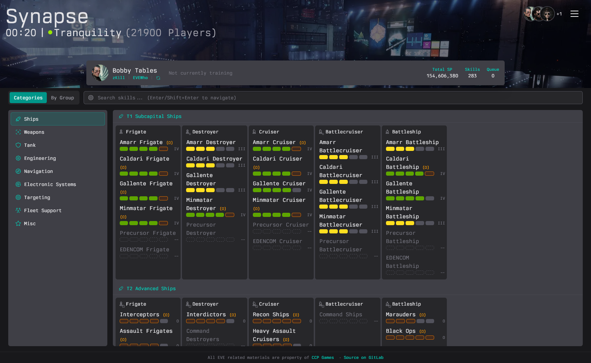Click the rocket icon beside T1 Subcapital Ships

click(x=121, y=117)
